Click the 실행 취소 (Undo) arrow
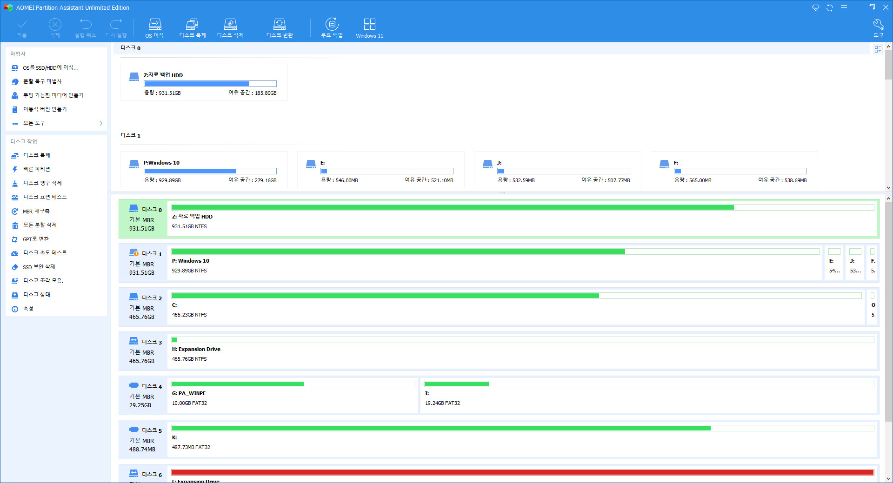 click(86, 24)
